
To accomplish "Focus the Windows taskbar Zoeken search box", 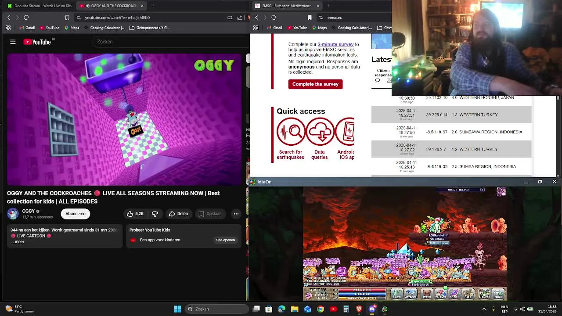I will [x=217, y=309].
